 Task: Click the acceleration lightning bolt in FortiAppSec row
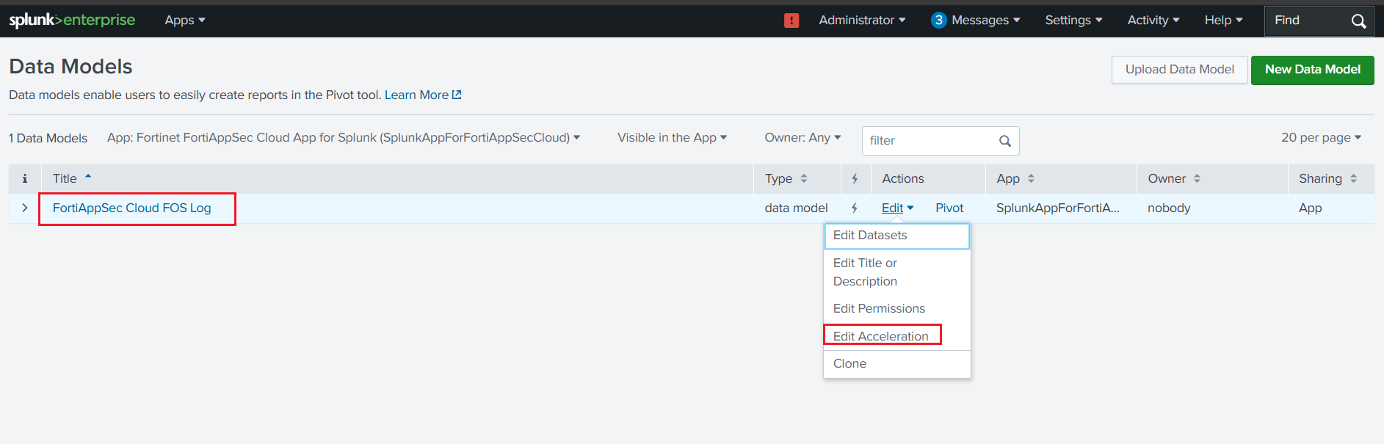point(855,208)
